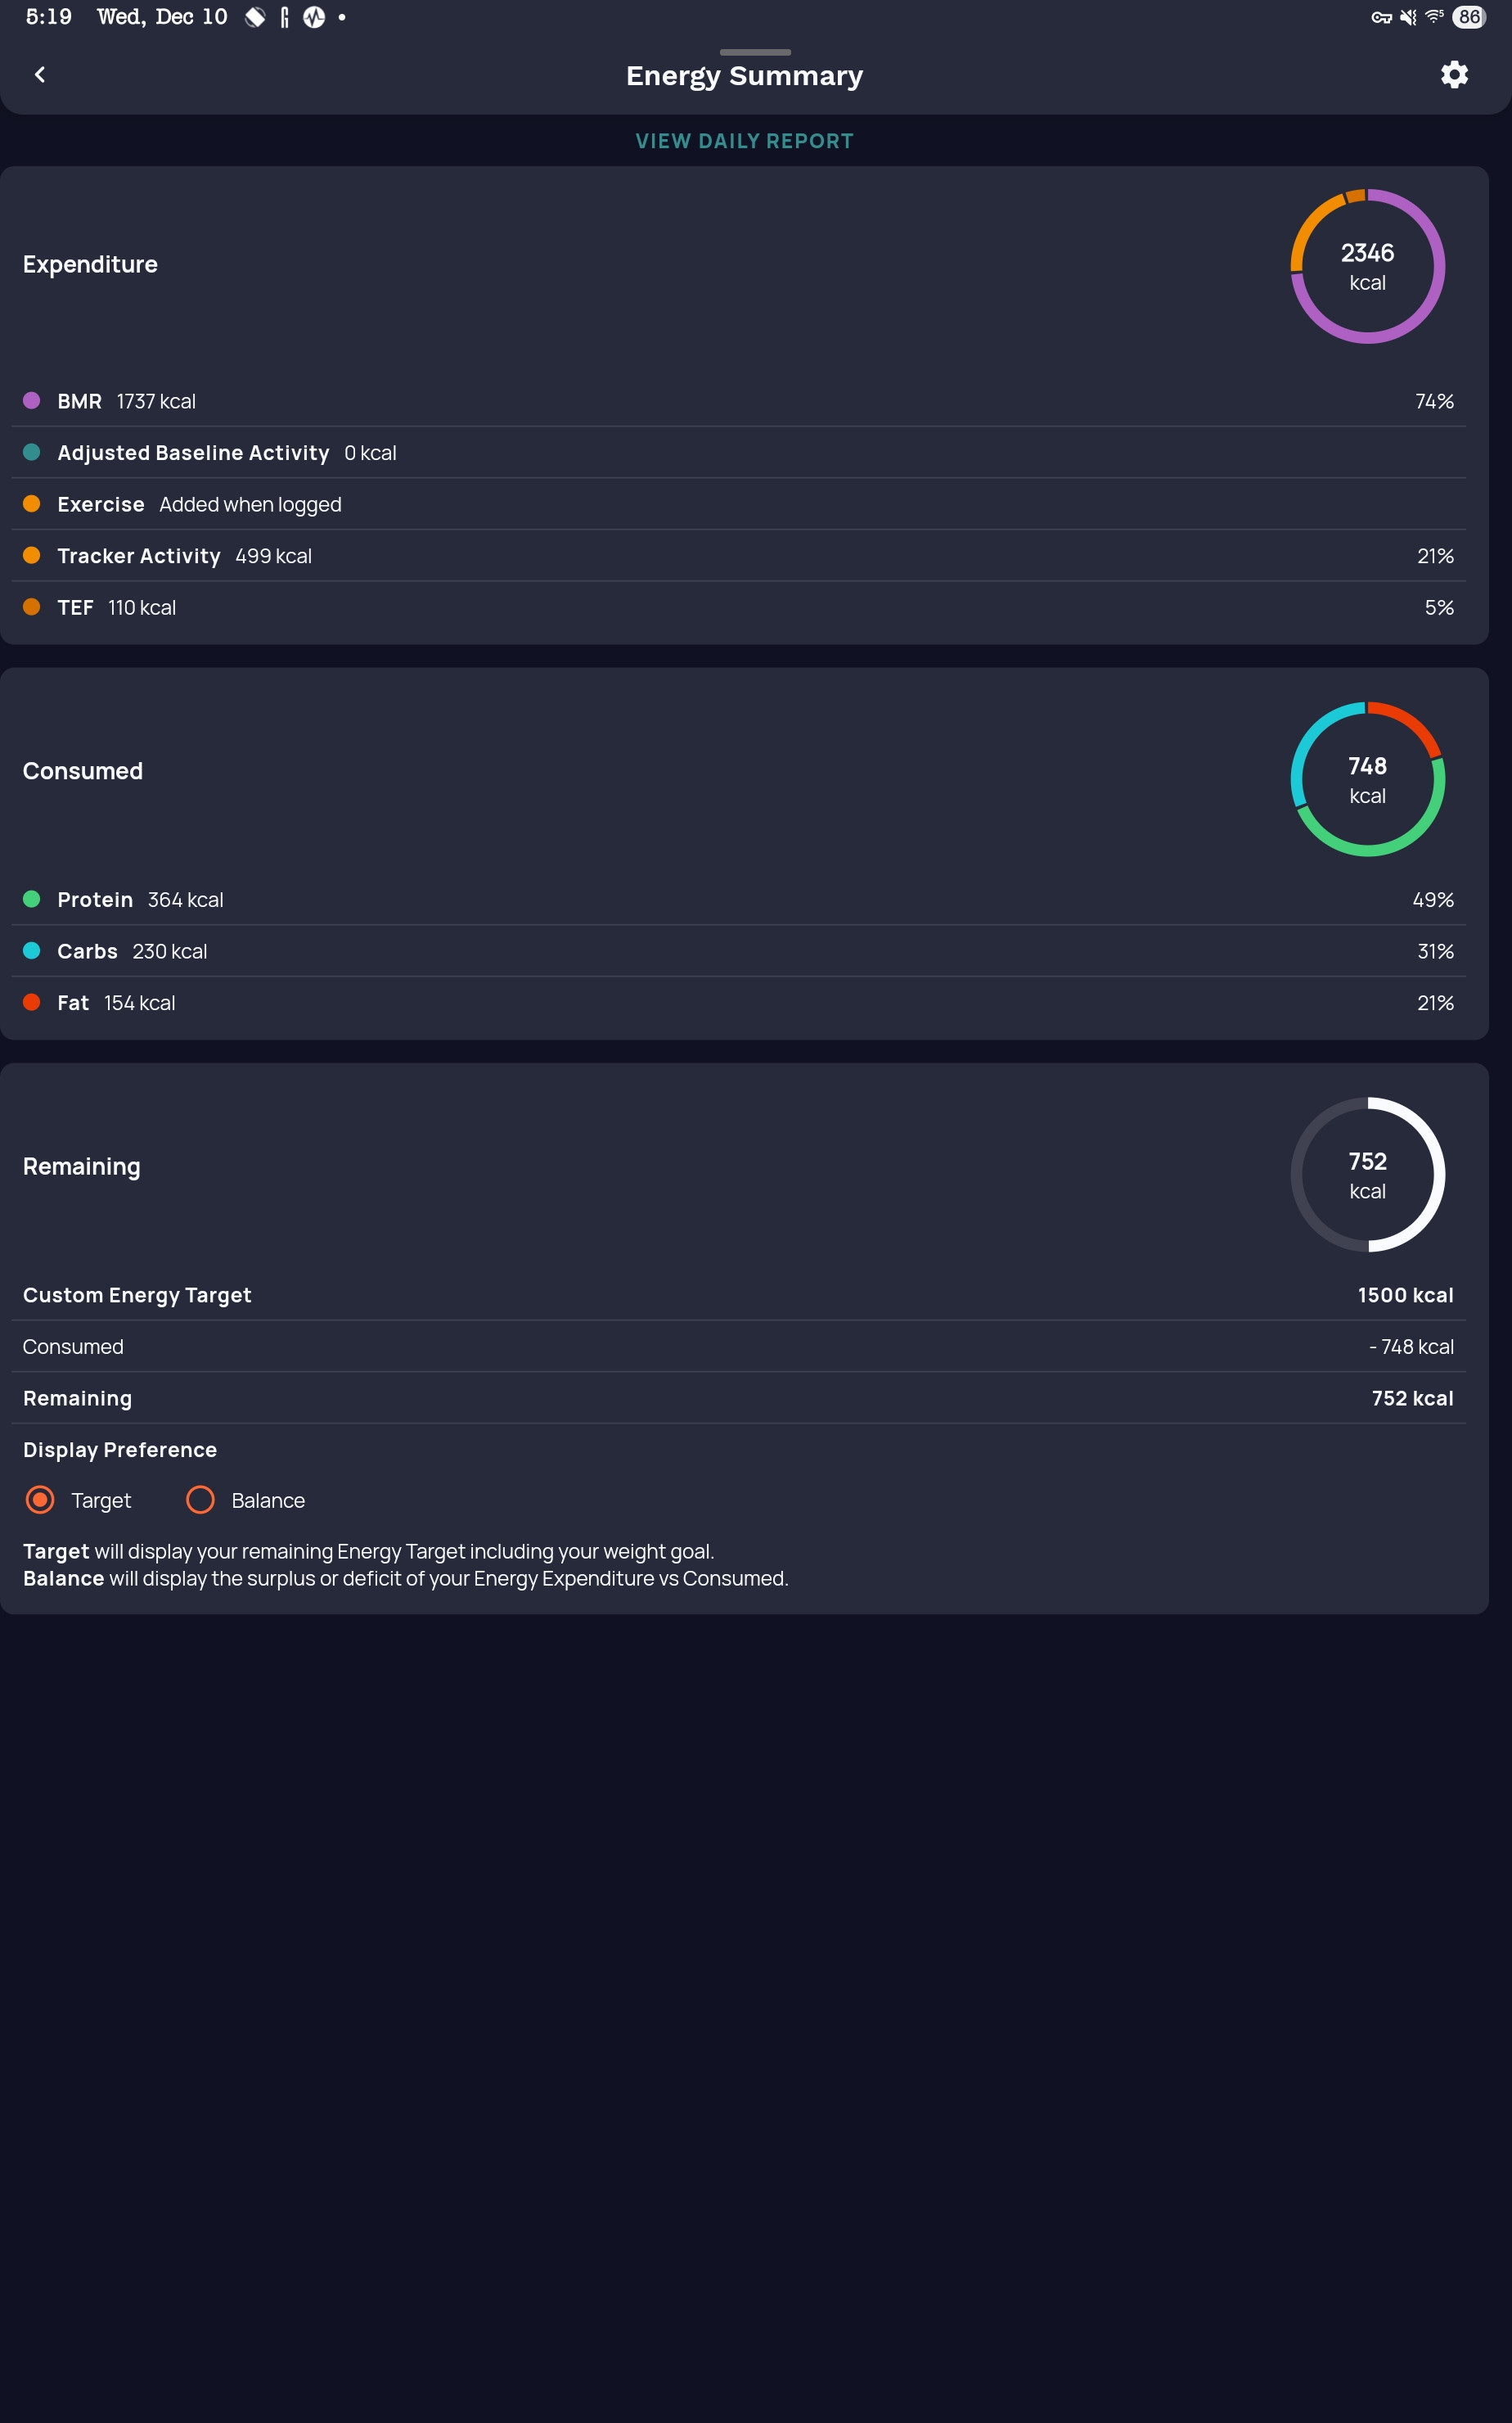
Task: Select the Target display preference
Action: click(x=40, y=1500)
